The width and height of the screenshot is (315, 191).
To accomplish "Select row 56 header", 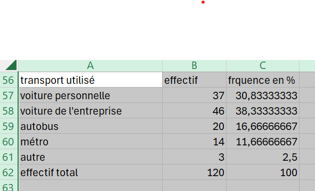I will tap(9, 80).
